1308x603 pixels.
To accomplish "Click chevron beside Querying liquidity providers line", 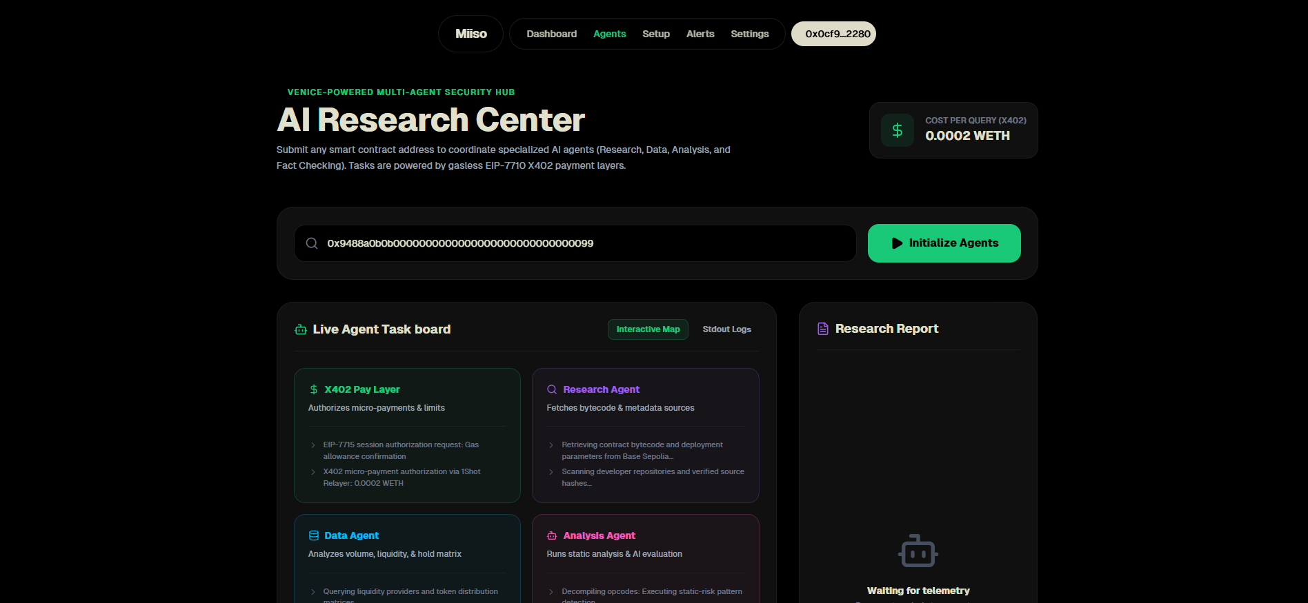I will point(313,592).
